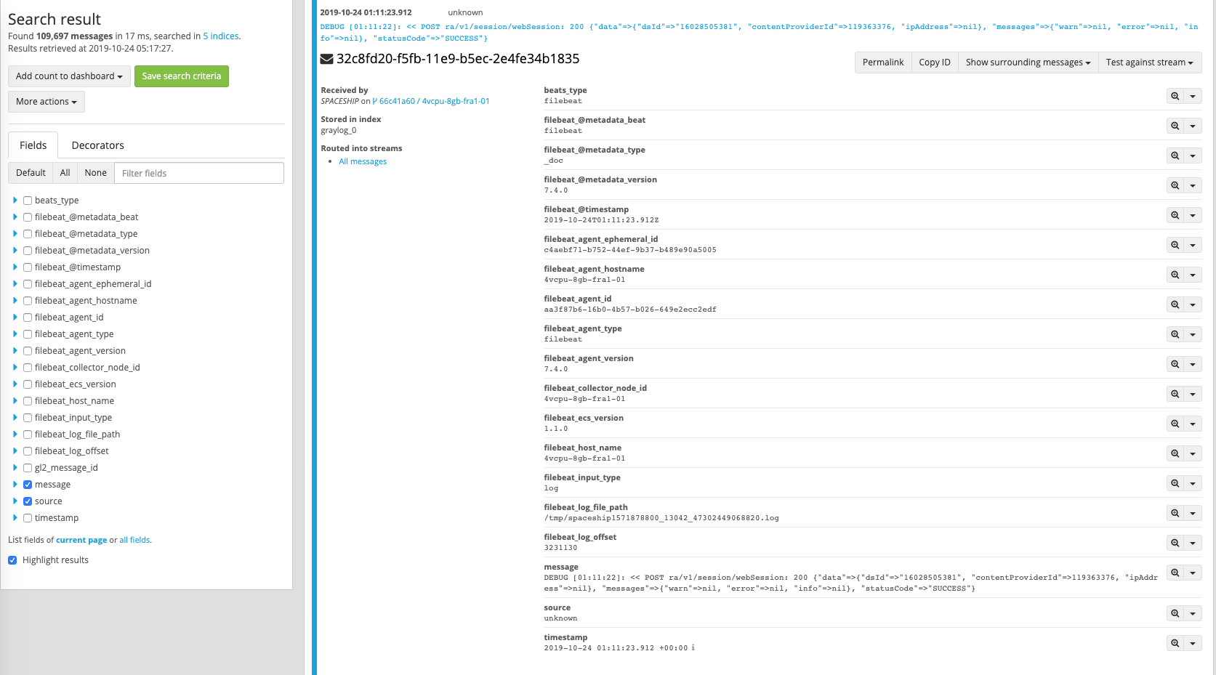1216x675 pixels.
Task: Click the Save search criteria button
Action: pyautogui.click(x=181, y=76)
